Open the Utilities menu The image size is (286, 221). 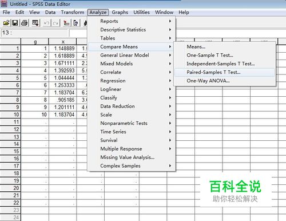(141, 12)
